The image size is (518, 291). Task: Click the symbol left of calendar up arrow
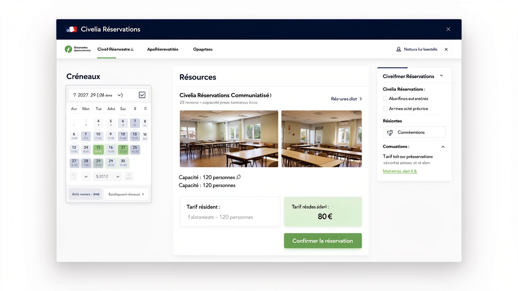pyautogui.click(x=135, y=109)
